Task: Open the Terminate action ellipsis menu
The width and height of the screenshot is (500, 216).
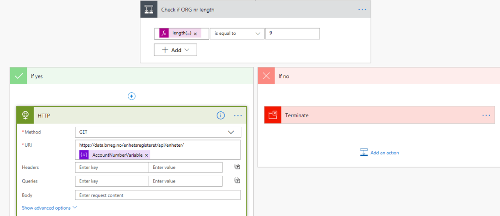Action: 486,115
